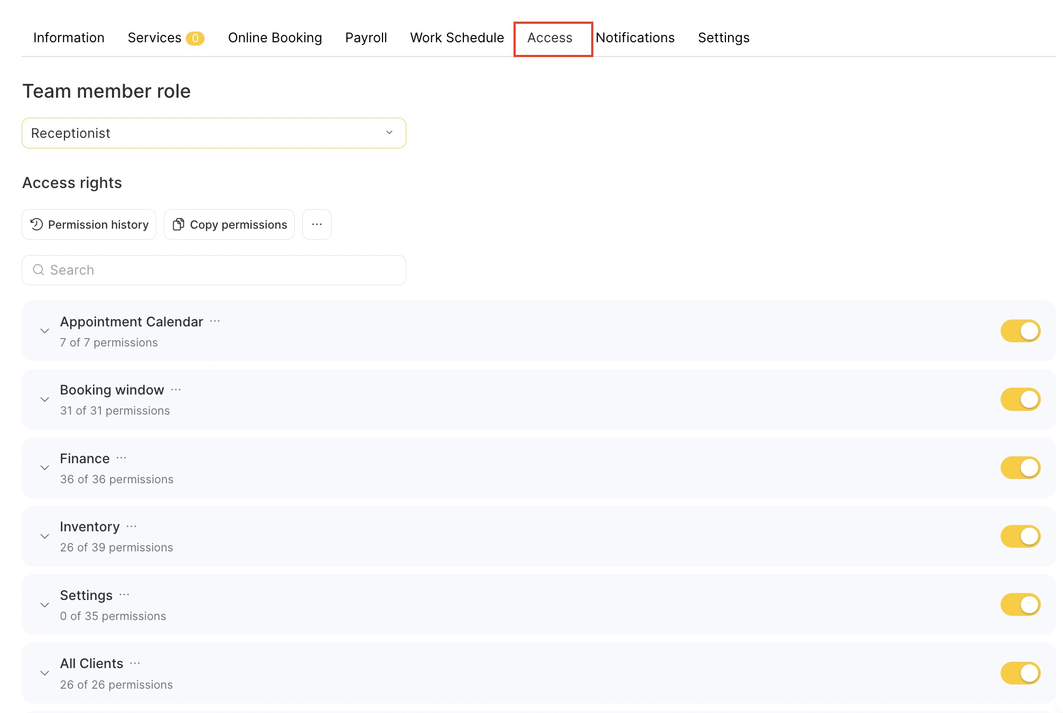Image resolution: width=1063 pixels, height=713 pixels.
Task: Click the more actions button after Copy permissions
Action: [316, 224]
